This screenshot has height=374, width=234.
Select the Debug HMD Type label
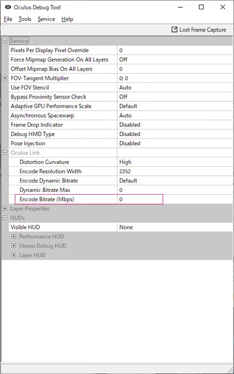coord(32,134)
